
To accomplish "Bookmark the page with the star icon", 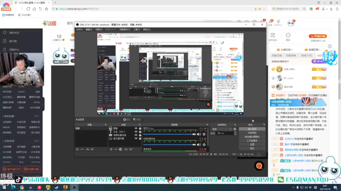I will tap(46, 9).
